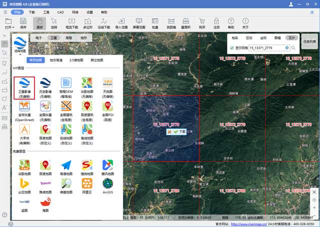Switch to the 地方高清 tab
Image resolution: width=320 pixels, height=227 pixels.
(56, 60)
